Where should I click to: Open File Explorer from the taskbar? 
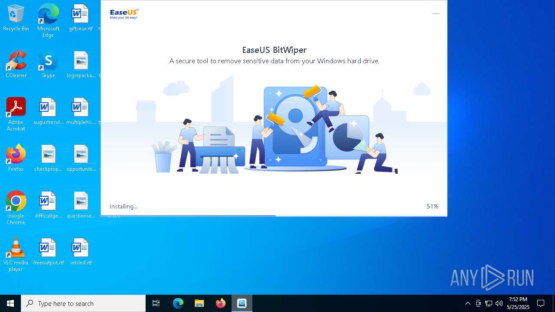click(199, 303)
